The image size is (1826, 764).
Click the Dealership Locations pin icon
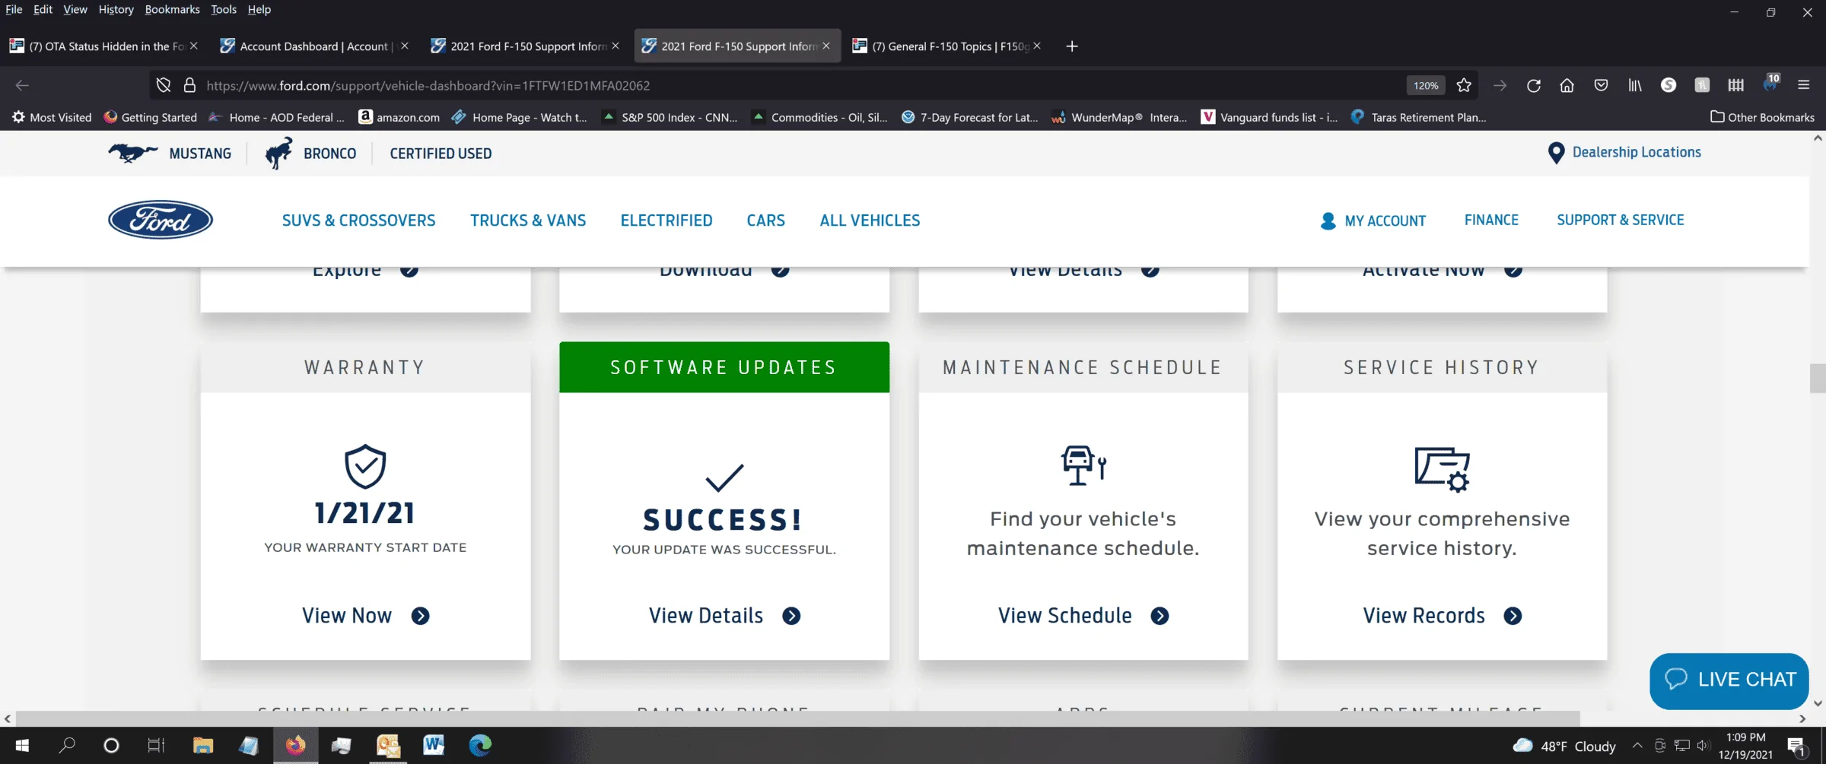(x=1556, y=153)
